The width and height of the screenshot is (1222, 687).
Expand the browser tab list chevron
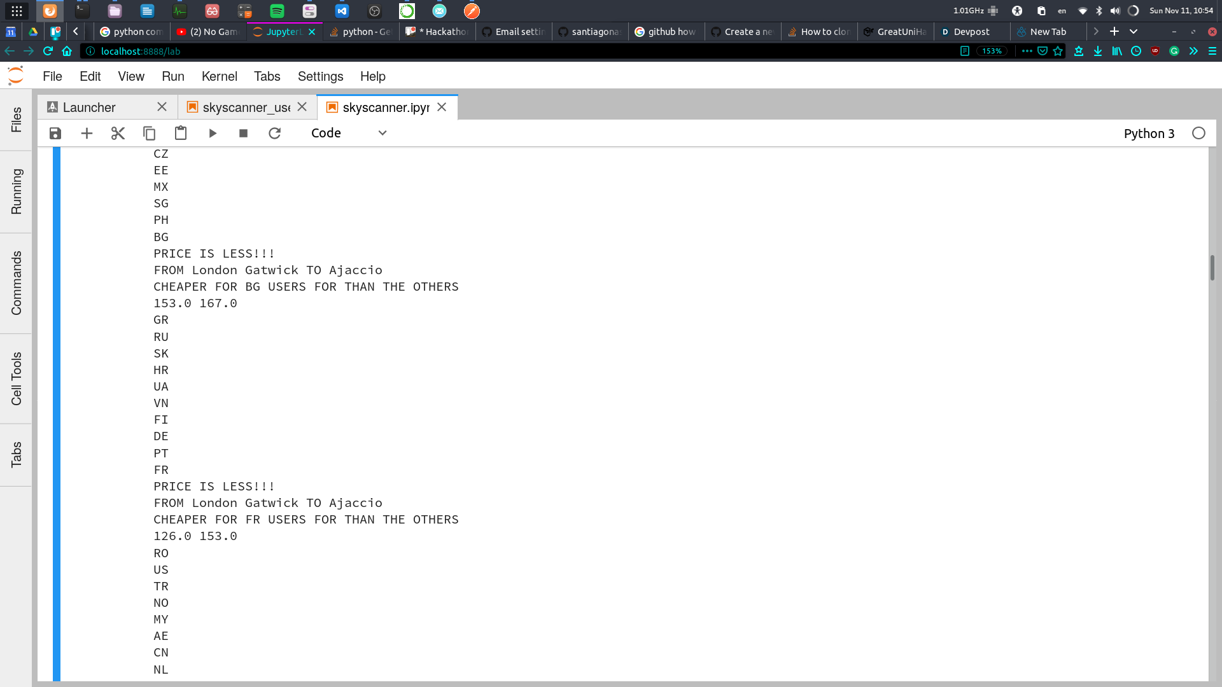click(1134, 31)
